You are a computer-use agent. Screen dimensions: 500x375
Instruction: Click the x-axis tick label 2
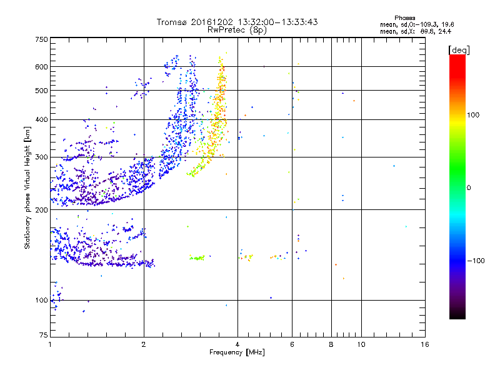[x=144, y=344]
